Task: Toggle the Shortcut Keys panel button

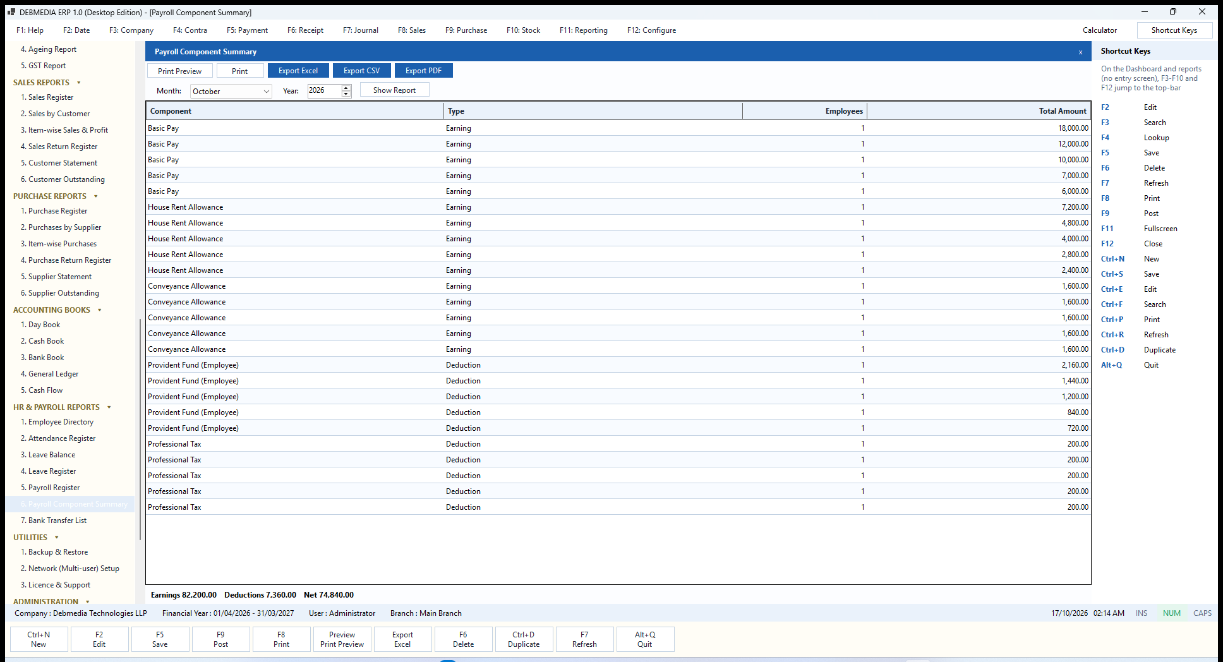Action: pos(1174,30)
